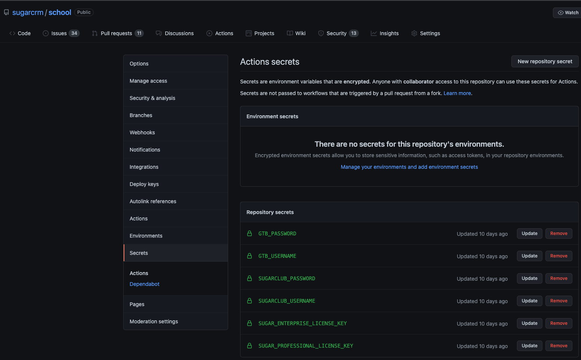Click the repository icon beside sugarcrm
The width and height of the screenshot is (581, 360).
coord(6,12)
